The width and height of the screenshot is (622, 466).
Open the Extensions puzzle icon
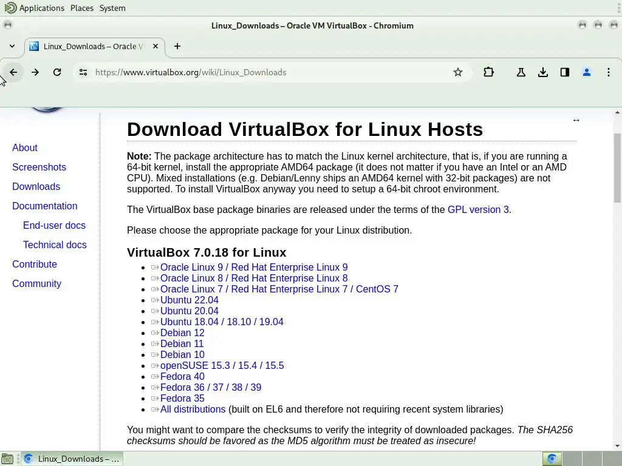pyautogui.click(x=489, y=72)
